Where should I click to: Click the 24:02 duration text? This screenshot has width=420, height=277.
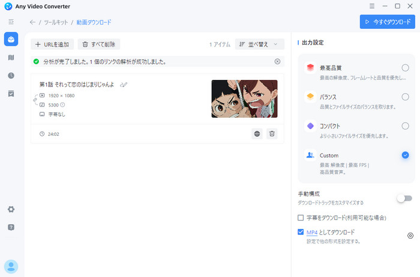click(53, 134)
